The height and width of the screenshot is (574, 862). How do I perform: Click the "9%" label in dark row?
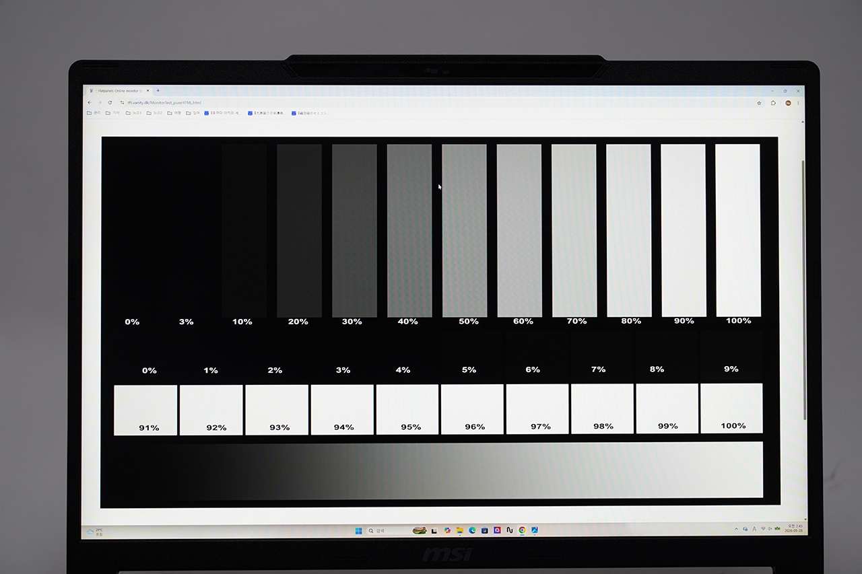[731, 369]
